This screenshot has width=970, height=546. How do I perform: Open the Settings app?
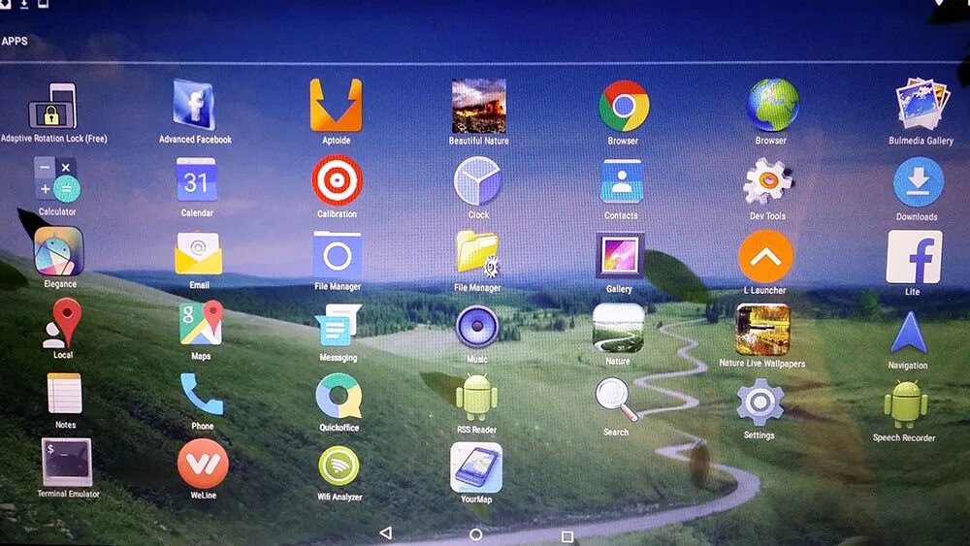click(760, 402)
